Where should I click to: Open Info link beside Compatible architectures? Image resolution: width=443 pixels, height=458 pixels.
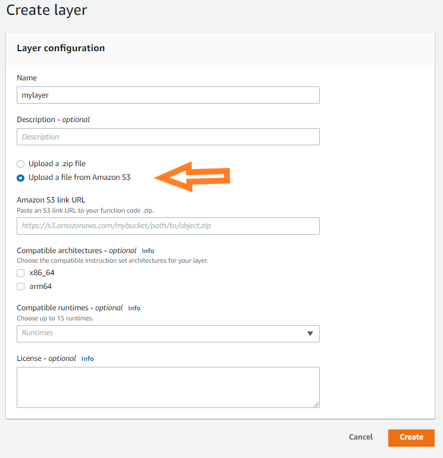click(x=148, y=251)
